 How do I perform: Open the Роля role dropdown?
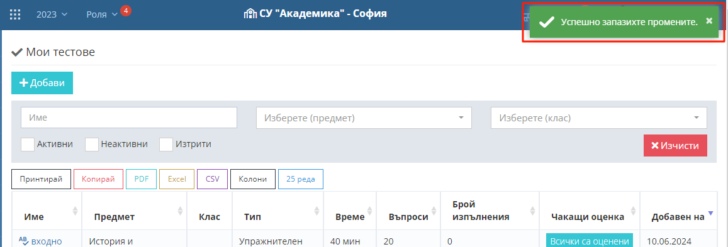(102, 14)
